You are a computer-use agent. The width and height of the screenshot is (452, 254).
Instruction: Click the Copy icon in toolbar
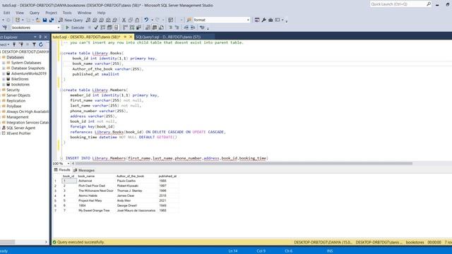pos(130,20)
